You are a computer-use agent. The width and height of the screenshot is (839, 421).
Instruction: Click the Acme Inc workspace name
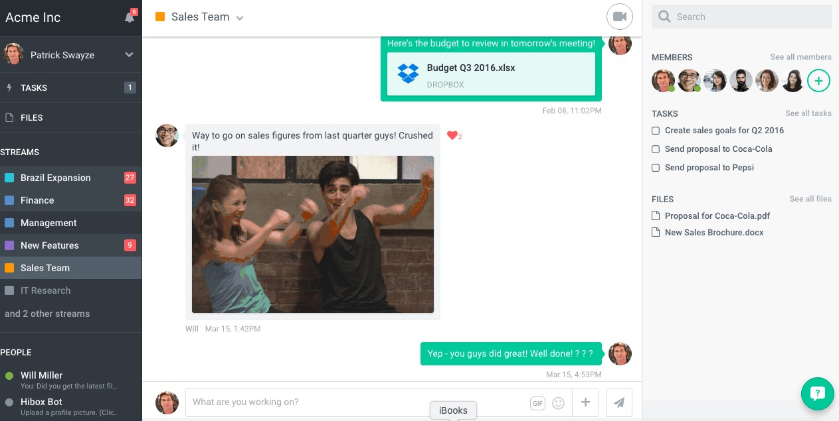click(33, 17)
